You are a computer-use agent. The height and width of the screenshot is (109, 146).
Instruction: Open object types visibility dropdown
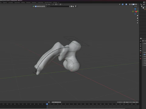(x=120, y=4)
